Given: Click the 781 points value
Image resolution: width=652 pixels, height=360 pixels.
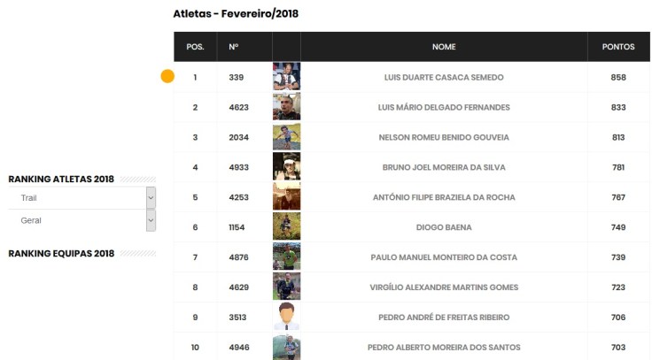Looking at the screenshot, I should click(x=618, y=167).
